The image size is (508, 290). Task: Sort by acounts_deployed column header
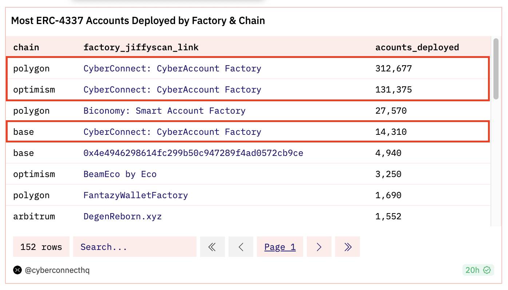[417, 47]
